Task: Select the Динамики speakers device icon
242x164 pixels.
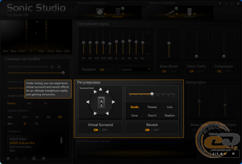Action: (118, 11)
